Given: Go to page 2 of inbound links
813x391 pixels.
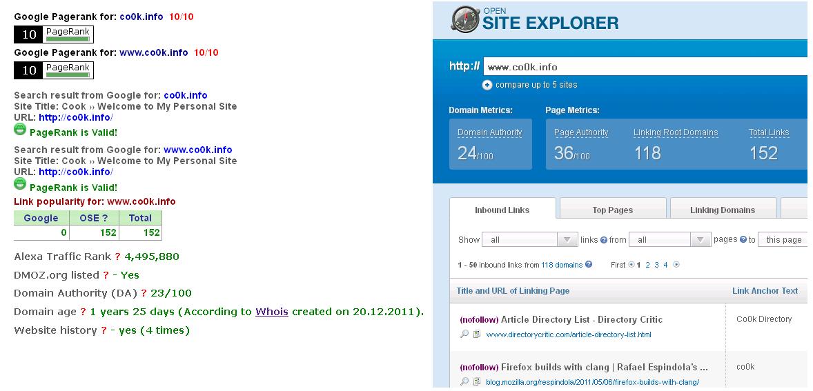Looking at the screenshot, I should click(647, 265).
